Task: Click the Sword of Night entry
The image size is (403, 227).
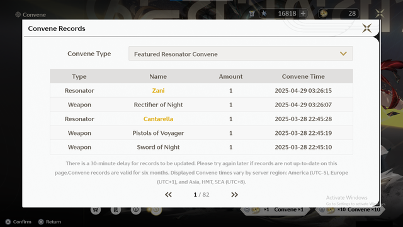Action: click(x=158, y=147)
